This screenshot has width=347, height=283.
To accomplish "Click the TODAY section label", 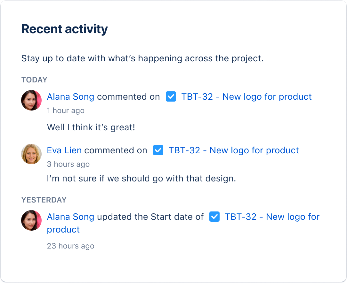I will tap(34, 80).
